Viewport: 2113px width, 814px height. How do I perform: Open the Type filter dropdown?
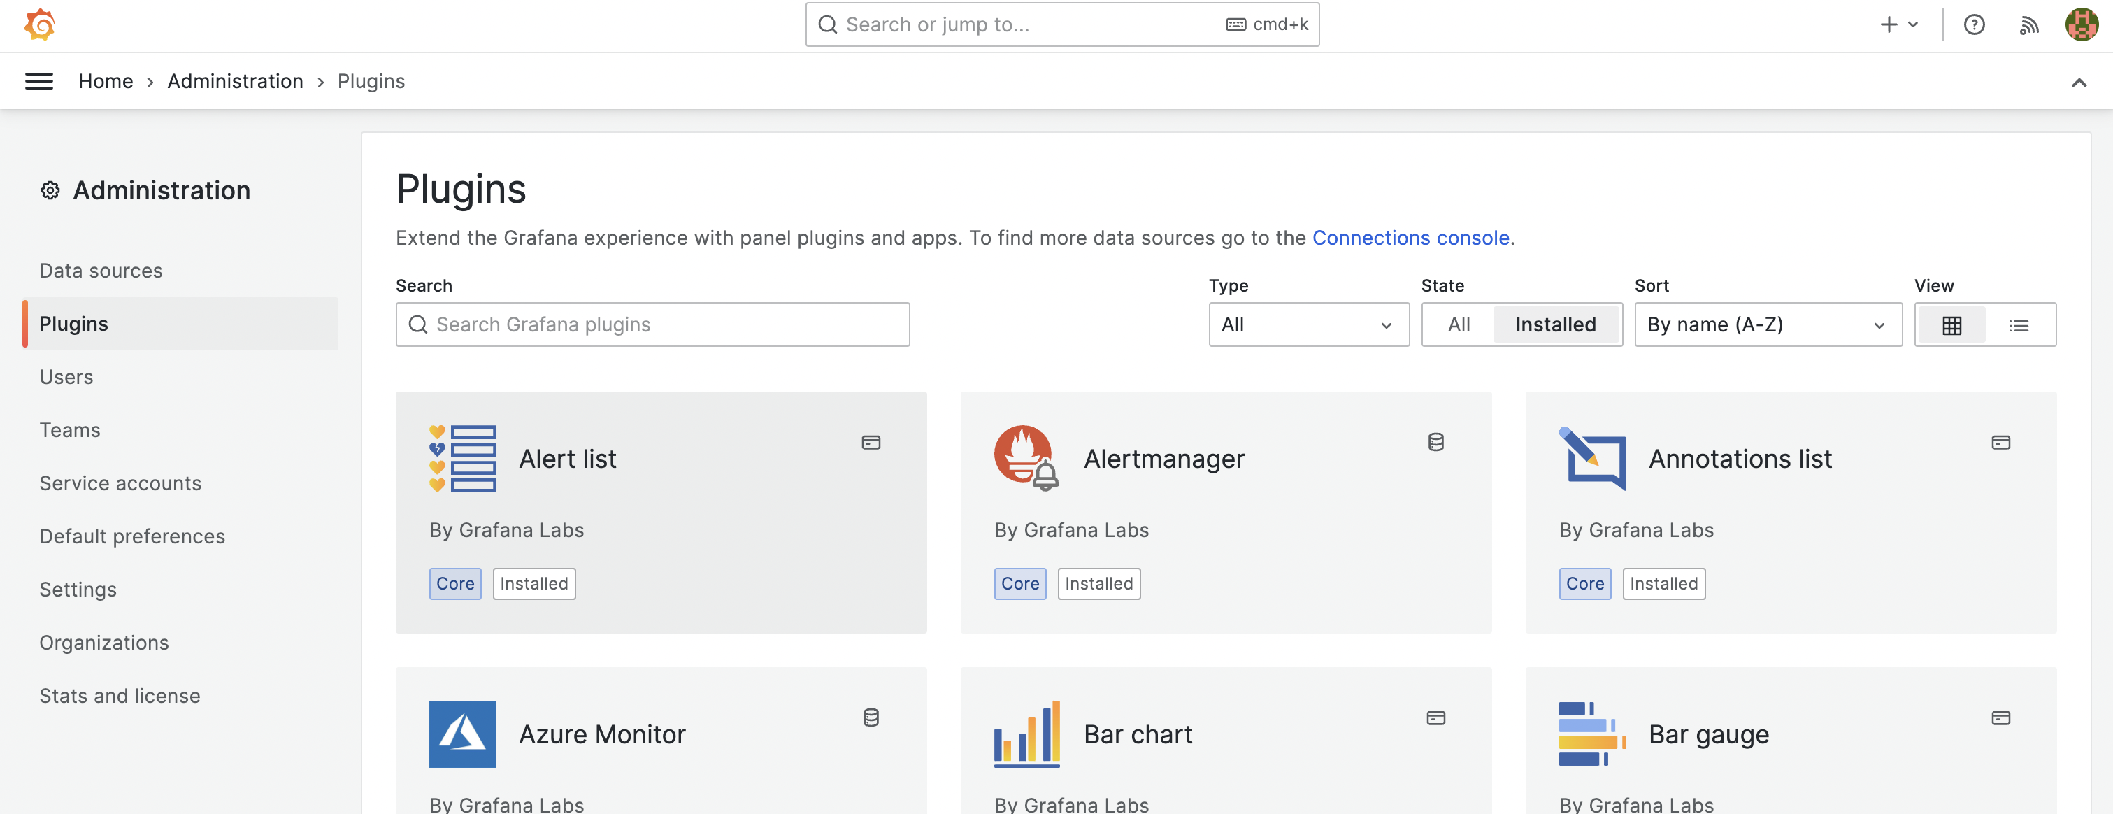pos(1308,324)
